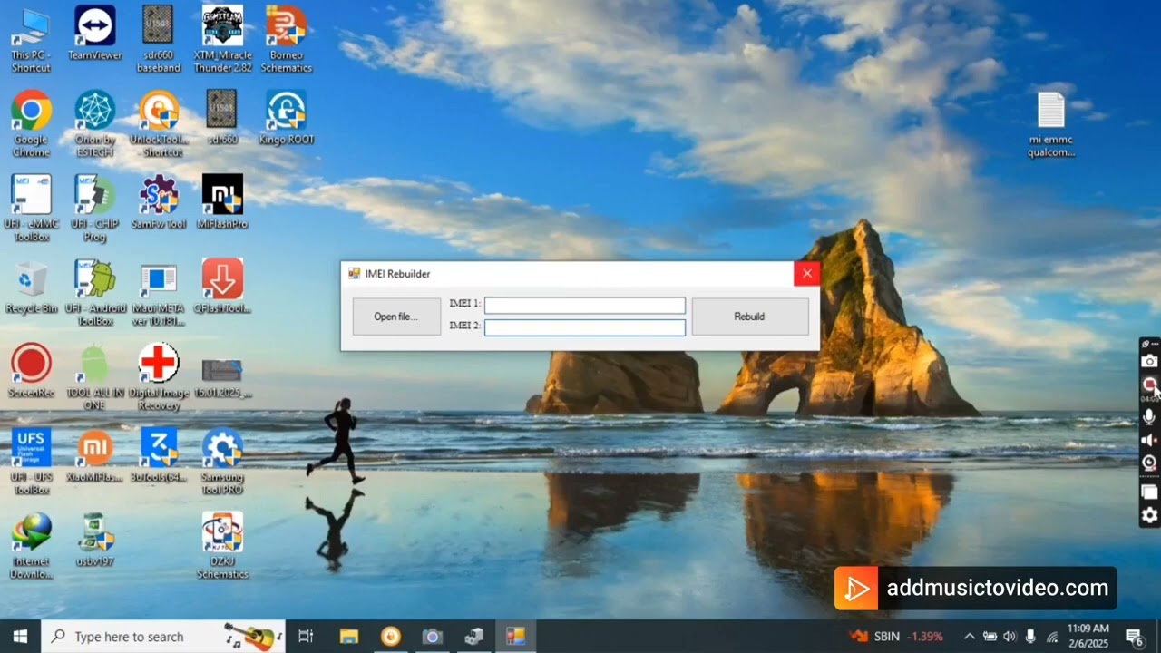1161x653 pixels.
Task: Select Samsung Tool PRO desktop icon
Action: pyautogui.click(x=222, y=462)
